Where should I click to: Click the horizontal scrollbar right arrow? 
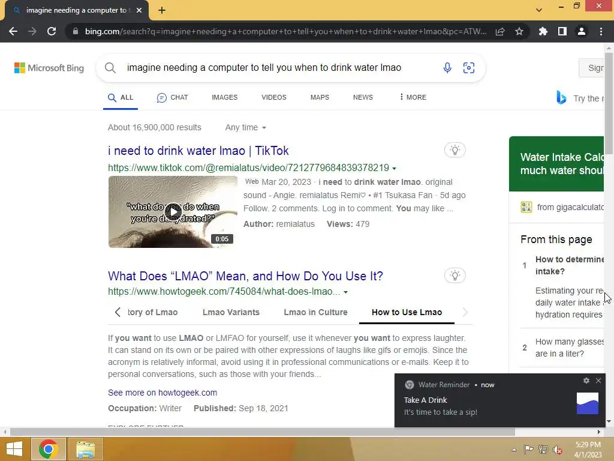[x=599, y=432]
